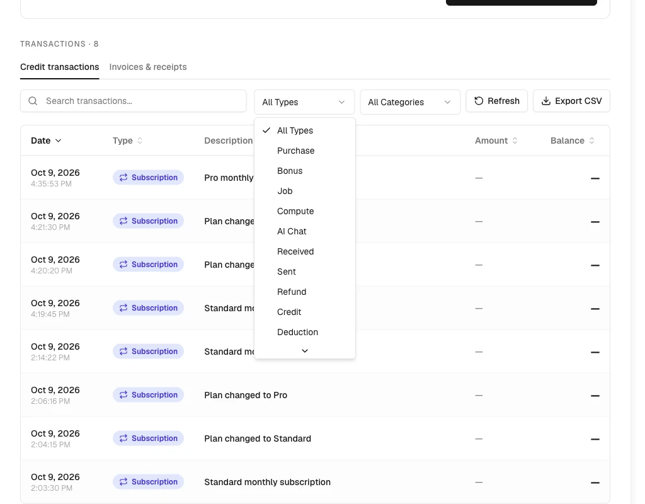Choose Sent from the type list
The image size is (645, 504).
304,272
